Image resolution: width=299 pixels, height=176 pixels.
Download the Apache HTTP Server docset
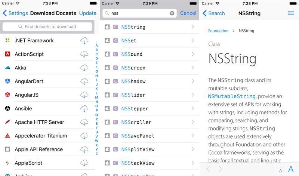[x=84, y=122]
